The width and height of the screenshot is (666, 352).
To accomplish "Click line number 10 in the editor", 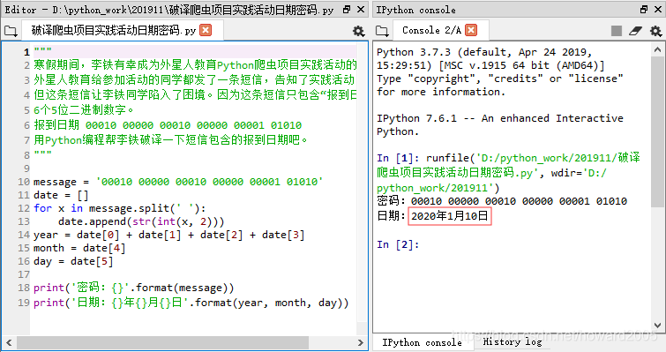I will point(24,182).
